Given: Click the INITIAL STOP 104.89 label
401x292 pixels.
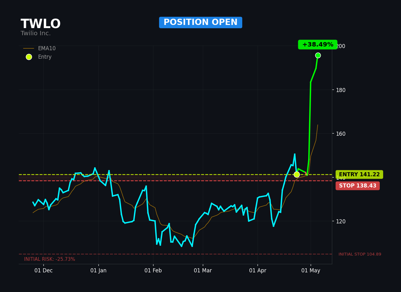Looking at the screenshot, I should pos(360,254).
